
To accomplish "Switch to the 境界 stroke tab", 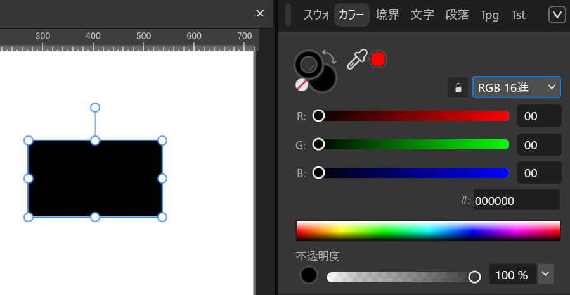I will 387,15.
